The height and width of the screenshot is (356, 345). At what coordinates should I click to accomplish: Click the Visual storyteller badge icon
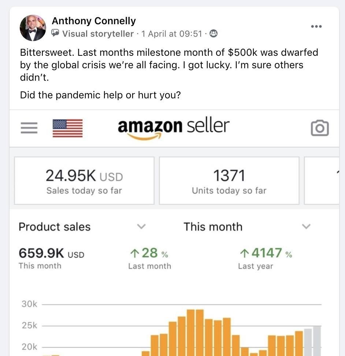[55, 34]
